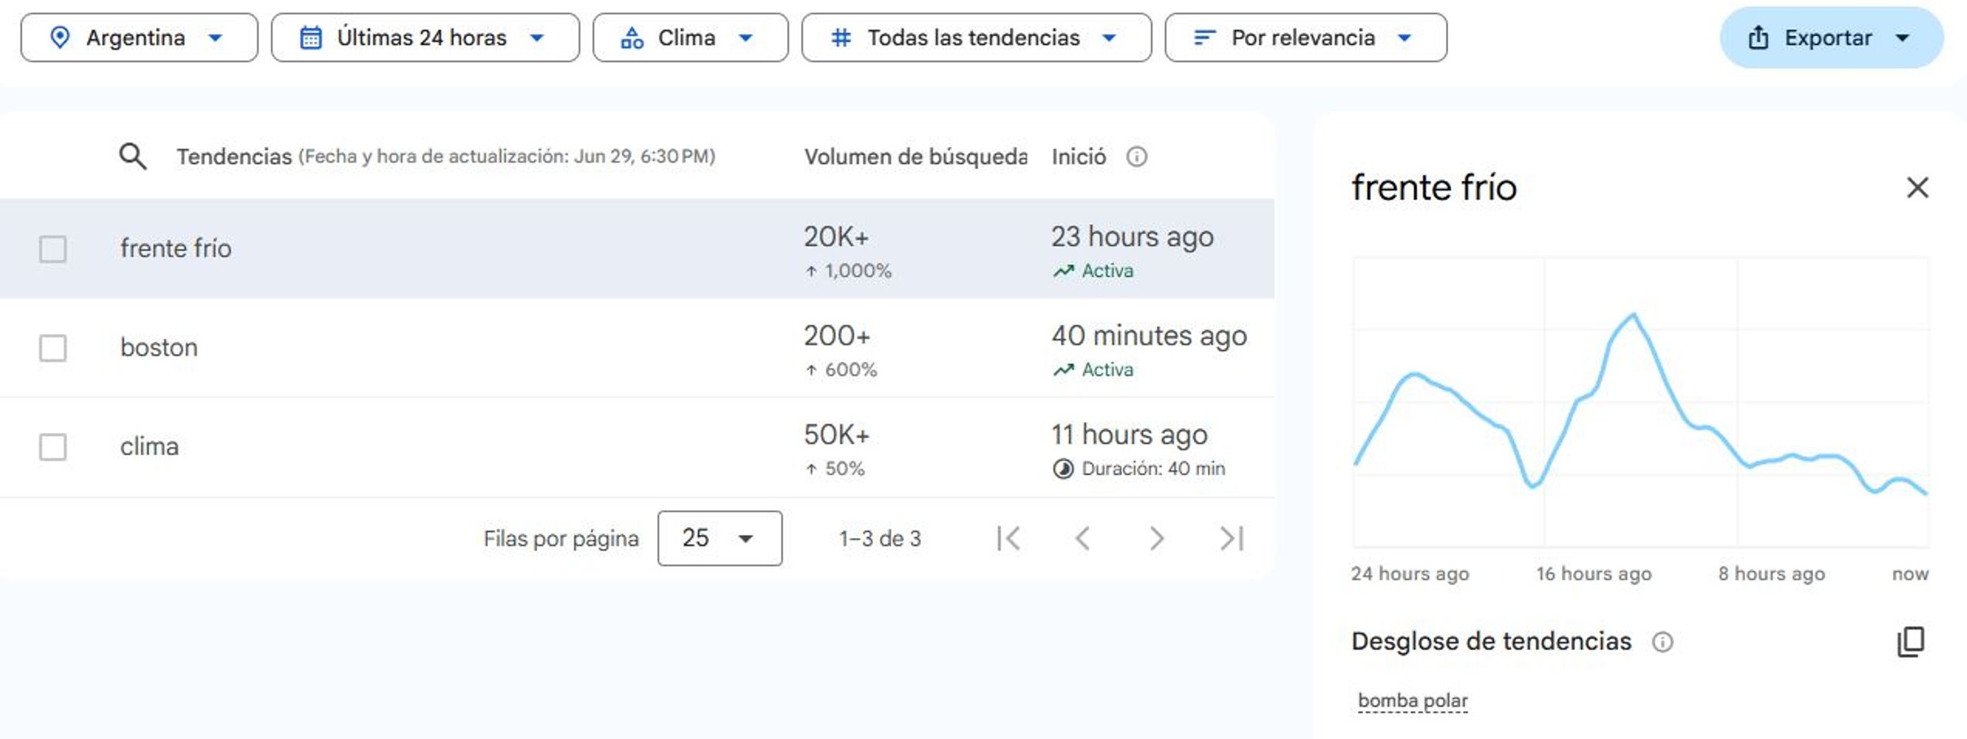Open the Clima category filter

point(690,38)
